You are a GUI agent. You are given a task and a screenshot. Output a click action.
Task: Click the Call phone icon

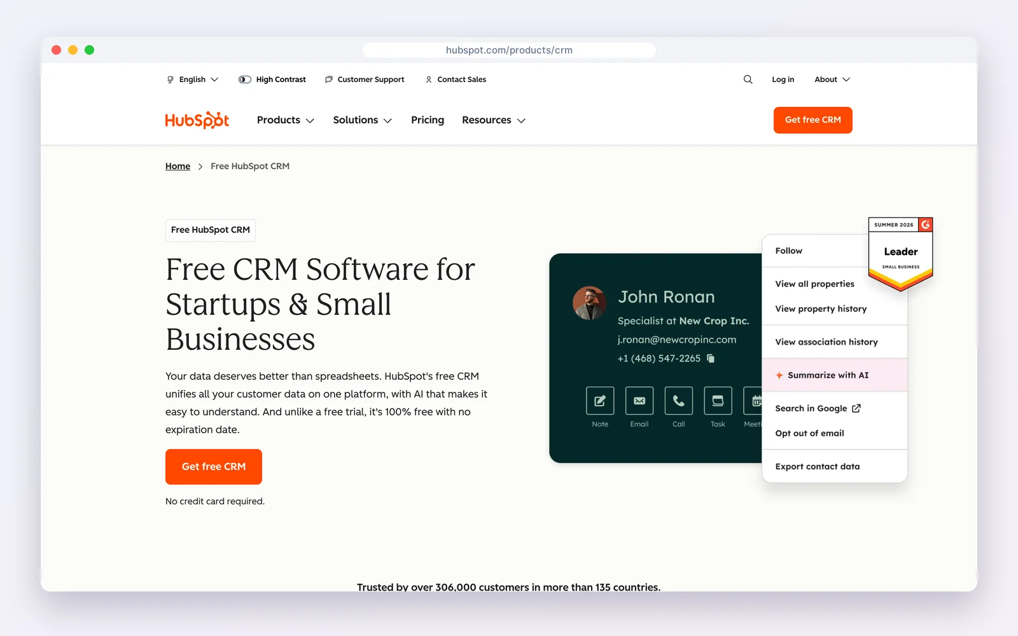(679, 401)
